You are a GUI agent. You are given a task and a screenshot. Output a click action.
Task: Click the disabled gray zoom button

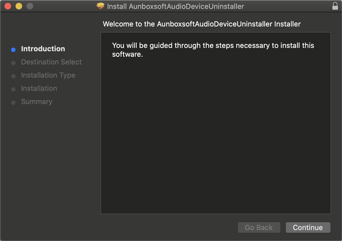(30, 6)
